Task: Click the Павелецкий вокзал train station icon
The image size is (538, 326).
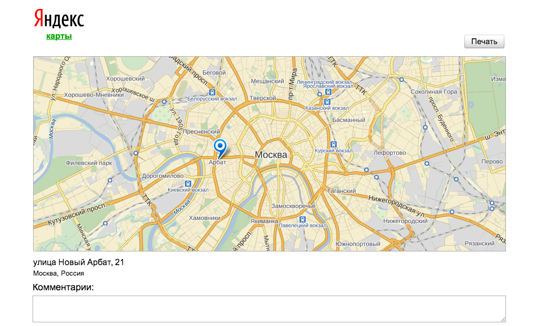Action: 302,219
